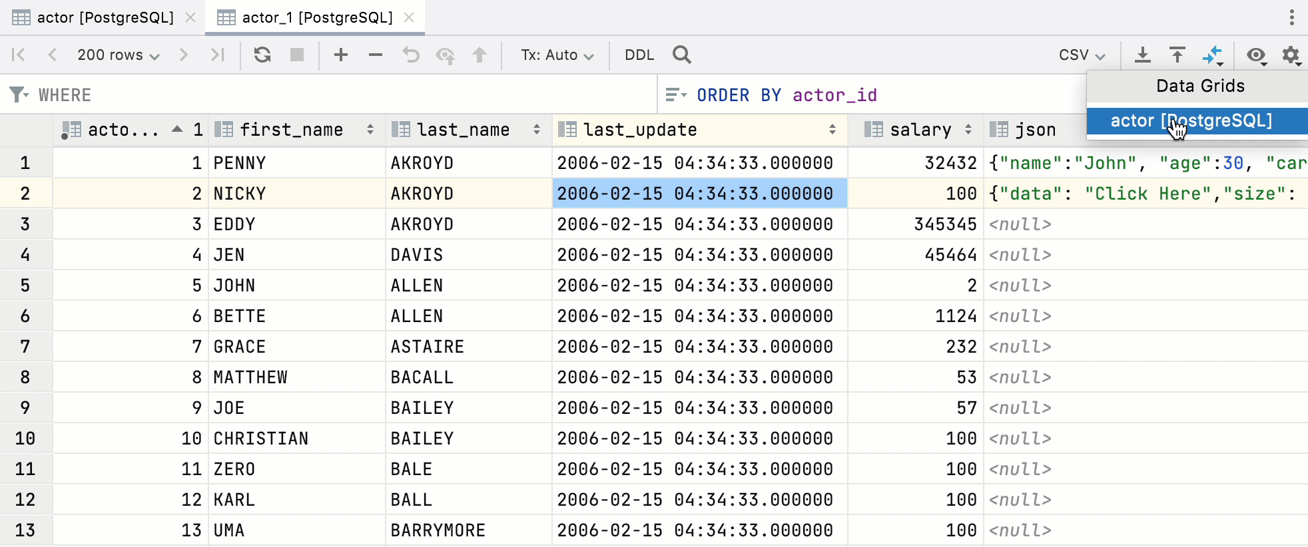Screen dimensions: 1308x547
Task: Open the search magnifier icon
Action: tap(681, 55)
